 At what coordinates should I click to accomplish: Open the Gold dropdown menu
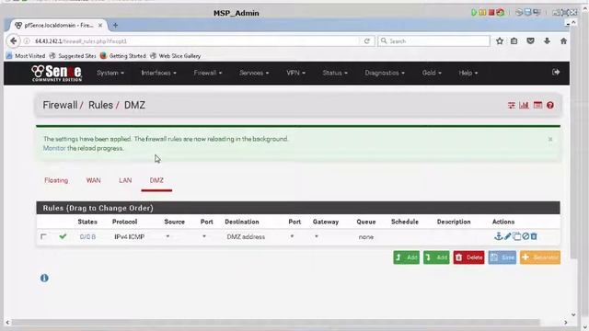pos(432,73)
